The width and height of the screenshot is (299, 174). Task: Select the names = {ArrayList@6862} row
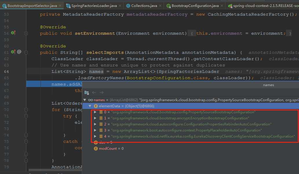[190, 100]
